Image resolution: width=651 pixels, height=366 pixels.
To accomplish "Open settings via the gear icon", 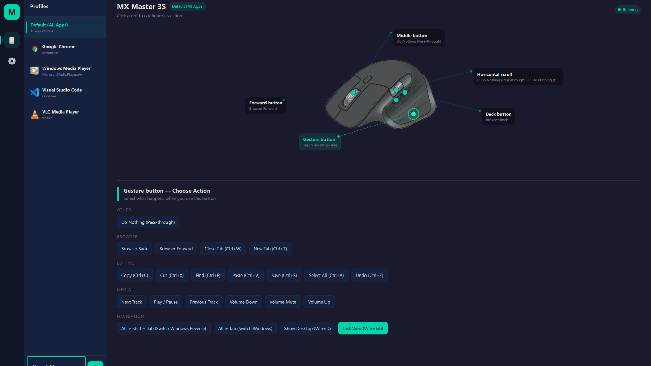I will (12, 61).
